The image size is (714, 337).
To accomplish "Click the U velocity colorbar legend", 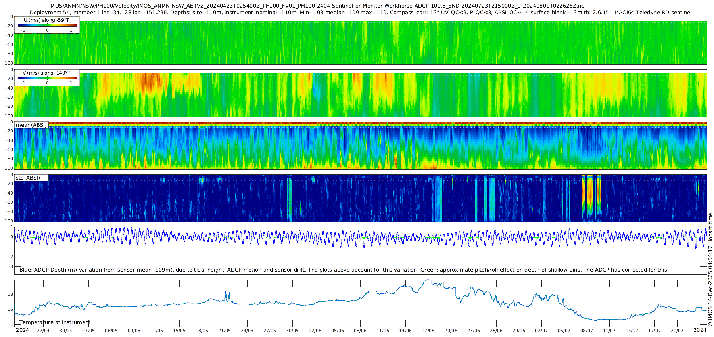I will (x=47, y=25).
